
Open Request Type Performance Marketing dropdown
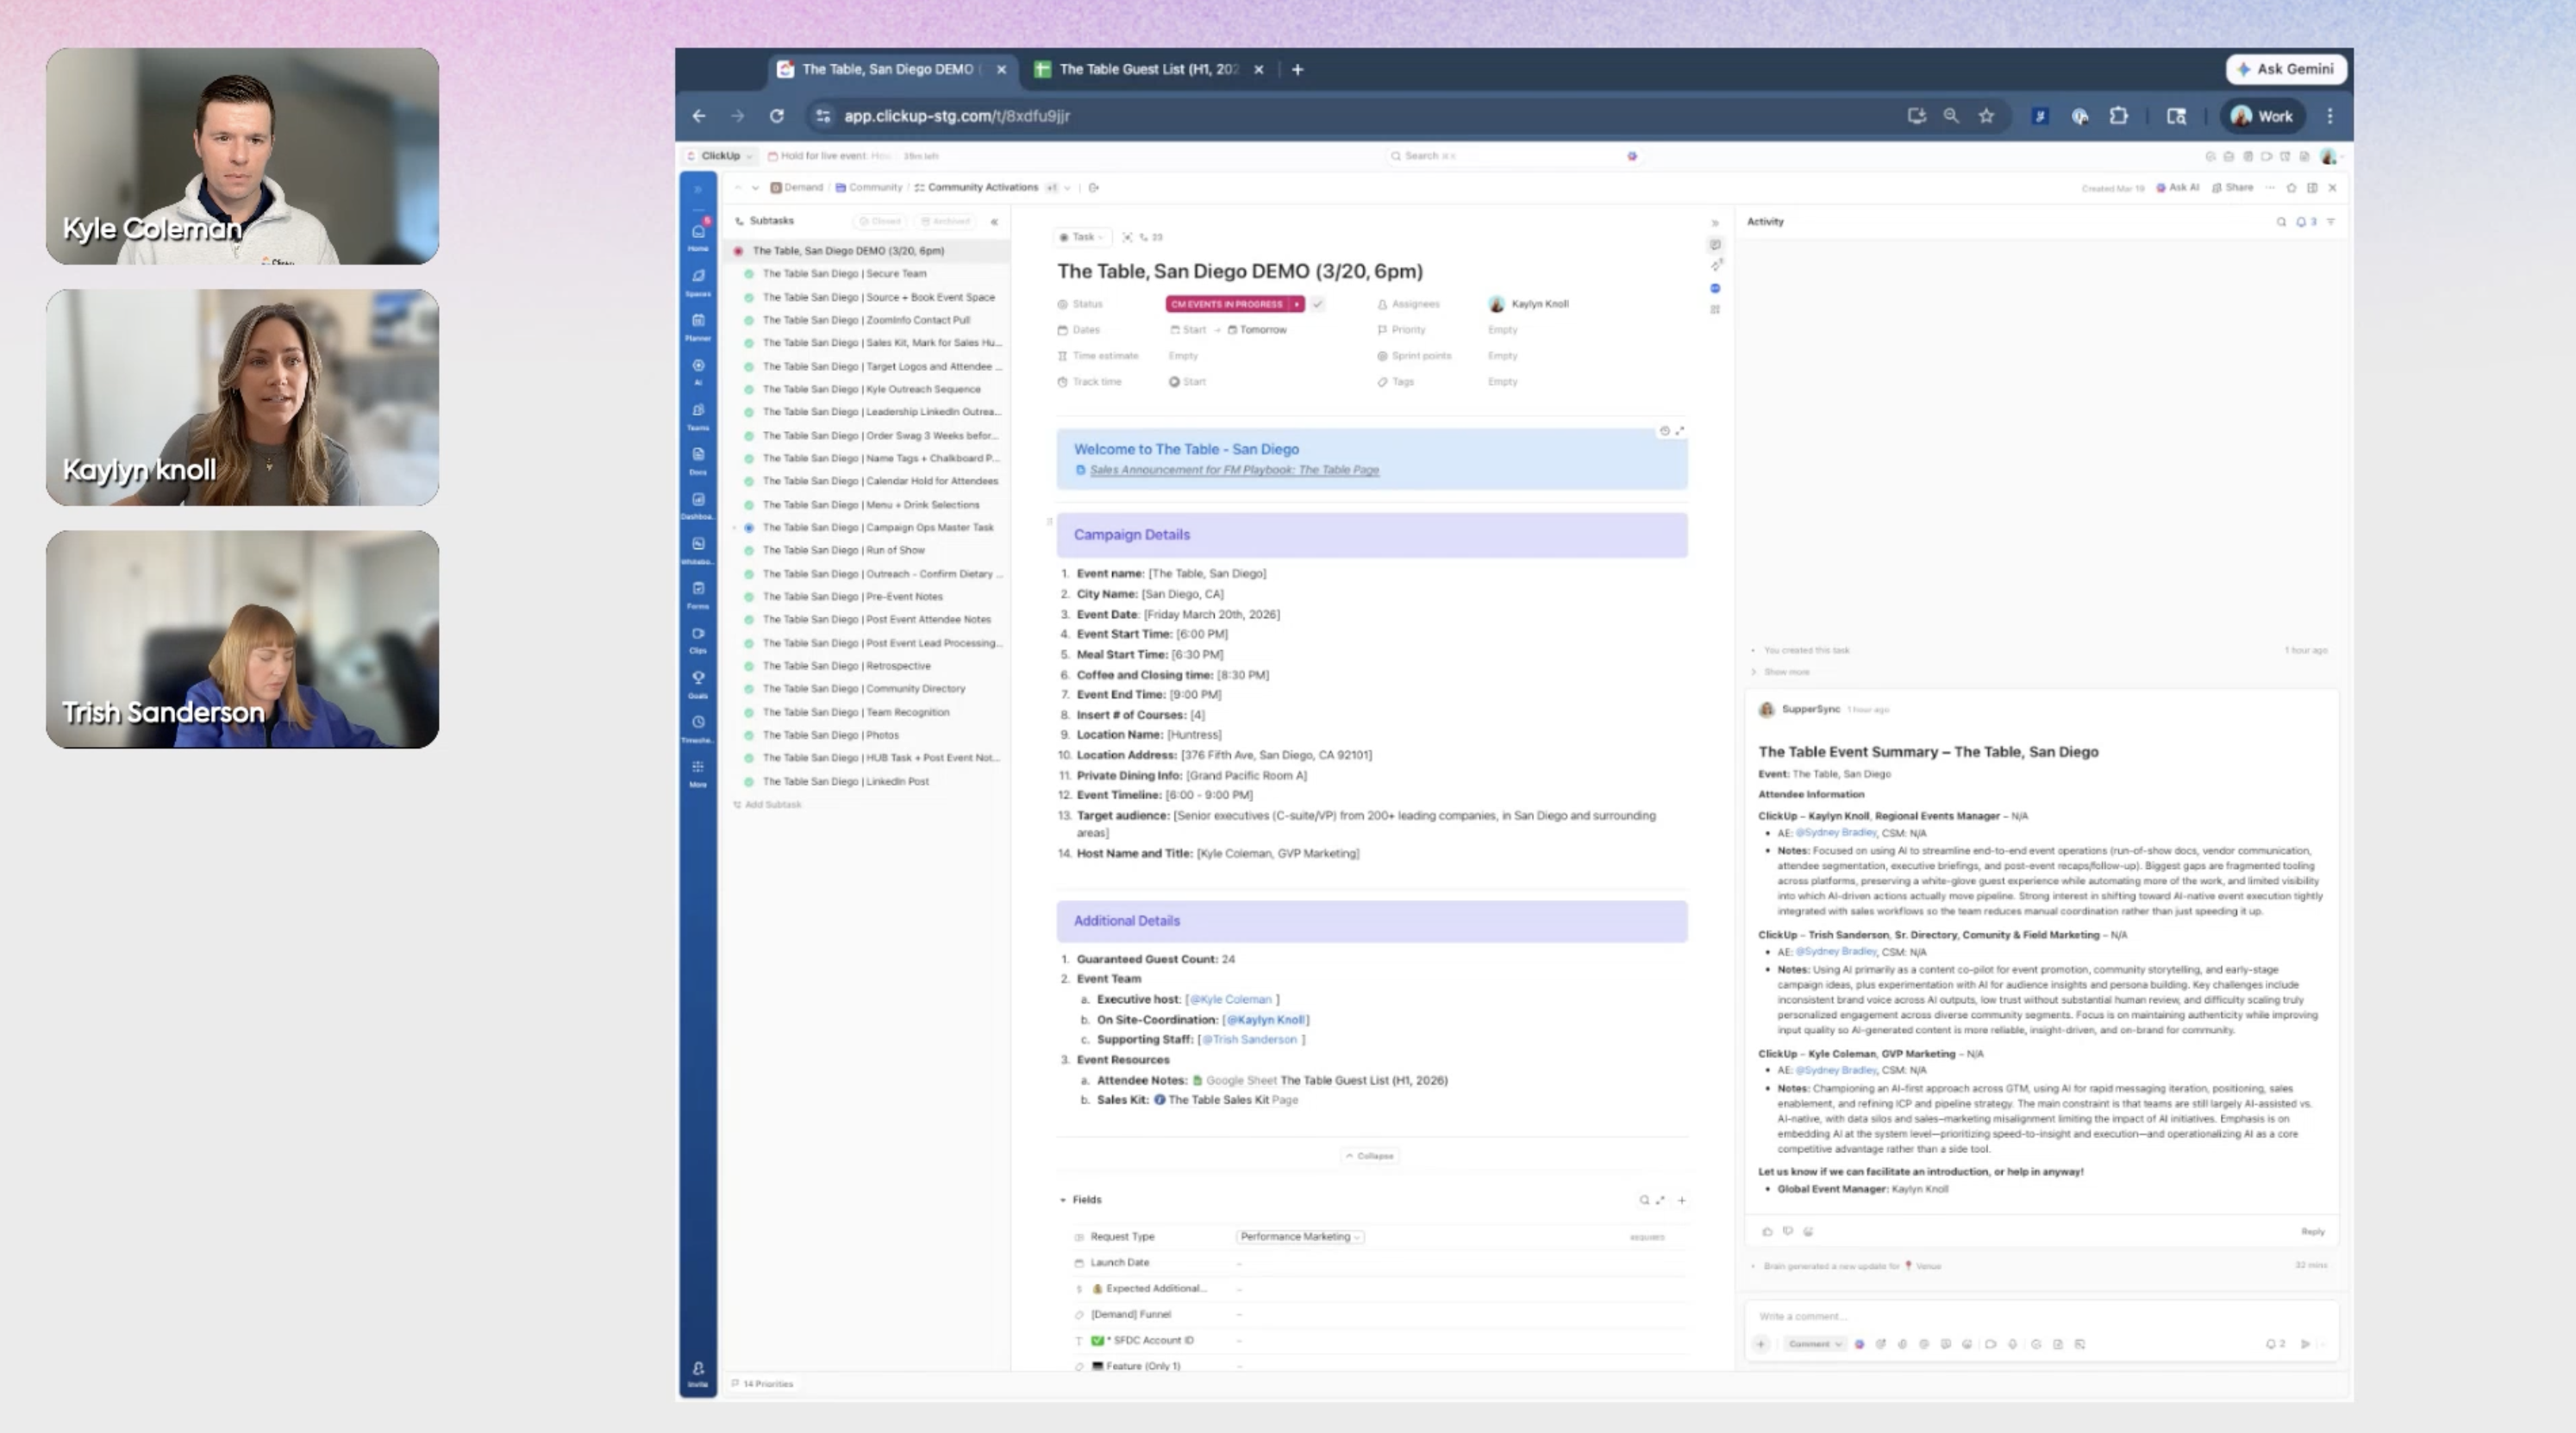click(x=1300, y=1237)
